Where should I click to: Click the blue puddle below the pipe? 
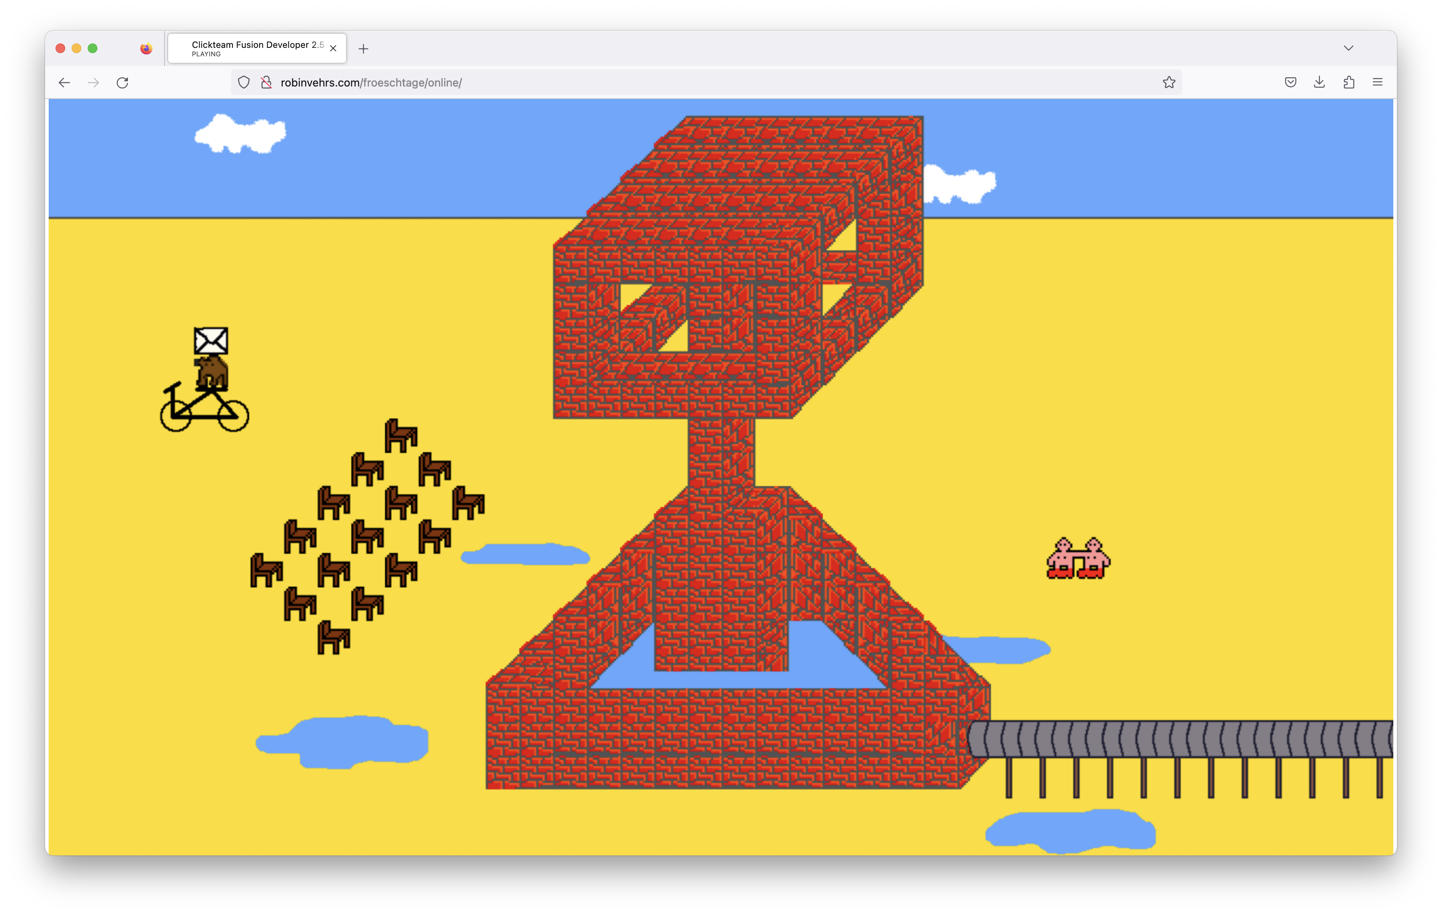point(1070,831)
